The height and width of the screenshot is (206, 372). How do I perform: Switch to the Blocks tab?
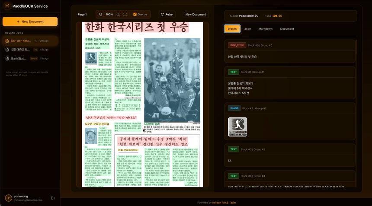(232, 29)
